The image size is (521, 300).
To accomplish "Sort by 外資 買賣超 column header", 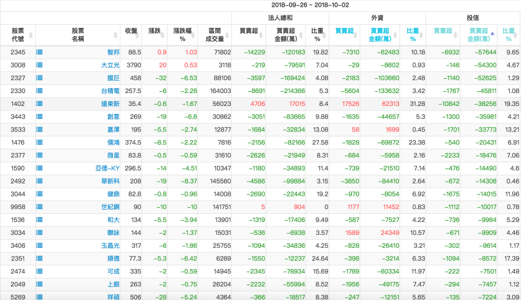I will 343,31.
